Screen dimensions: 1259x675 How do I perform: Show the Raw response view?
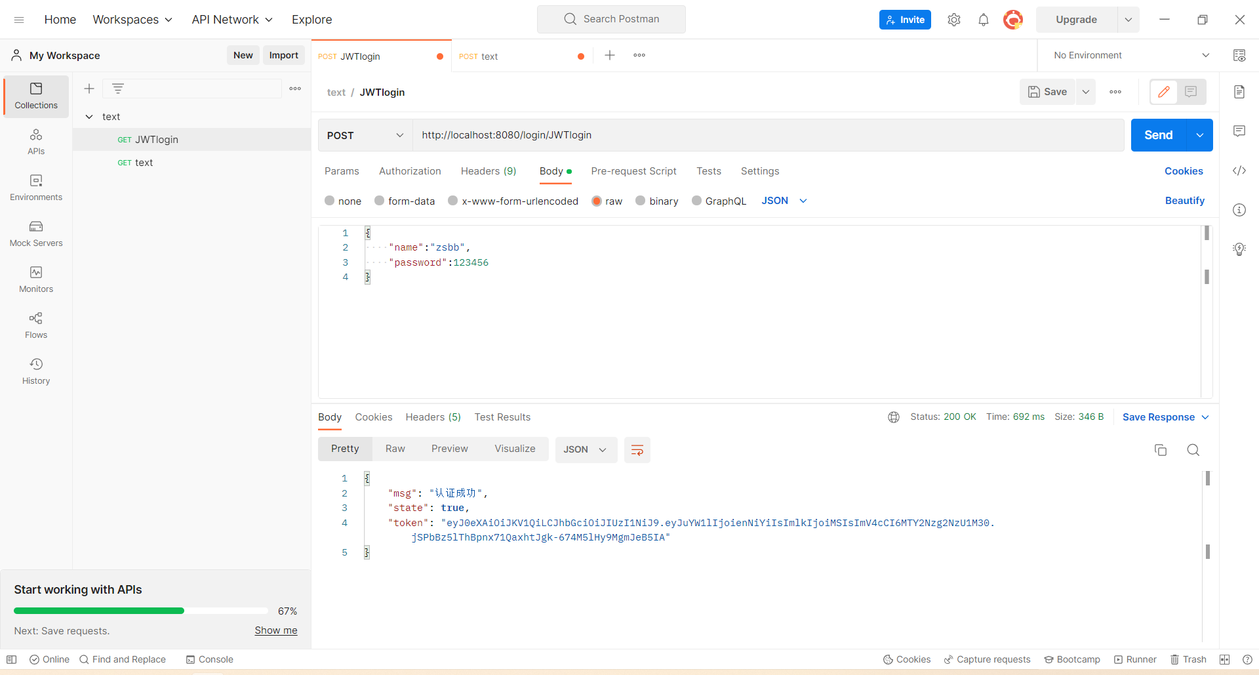395,449
